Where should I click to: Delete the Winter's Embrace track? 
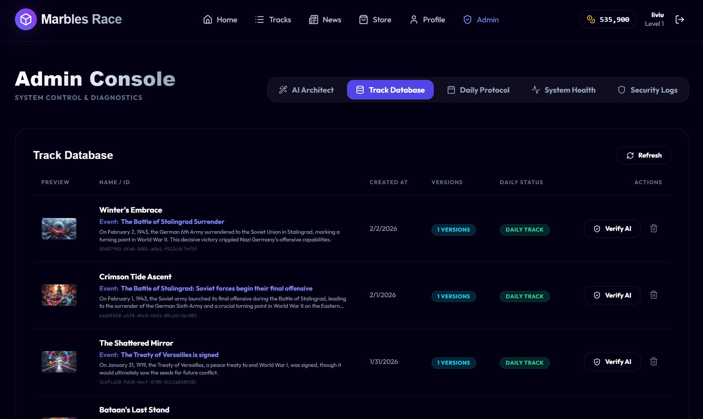pyautogui.click(x=653, y=229)
